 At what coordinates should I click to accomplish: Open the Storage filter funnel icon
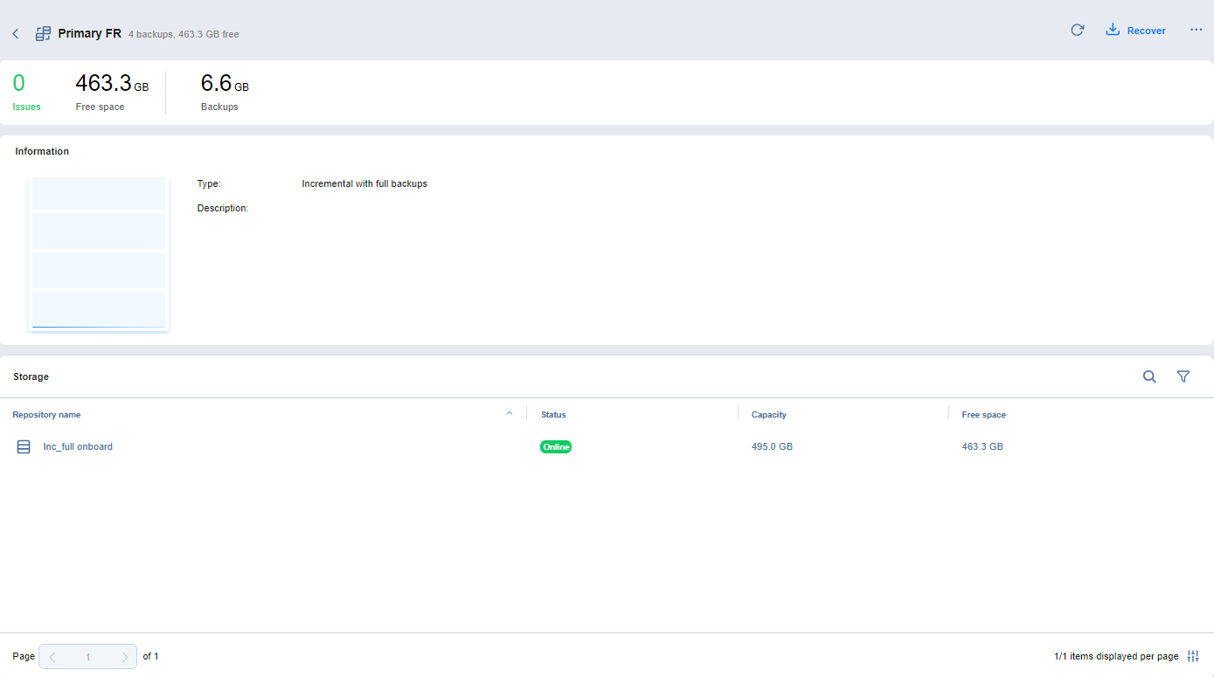pyautogui.click(x=1183, y=376)
